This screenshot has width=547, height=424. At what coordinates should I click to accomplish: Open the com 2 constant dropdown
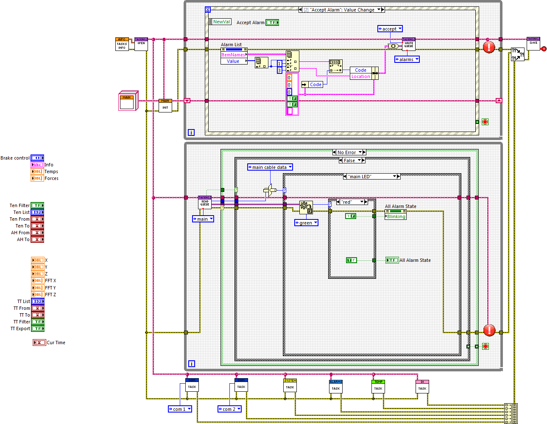tap(229, 409)
